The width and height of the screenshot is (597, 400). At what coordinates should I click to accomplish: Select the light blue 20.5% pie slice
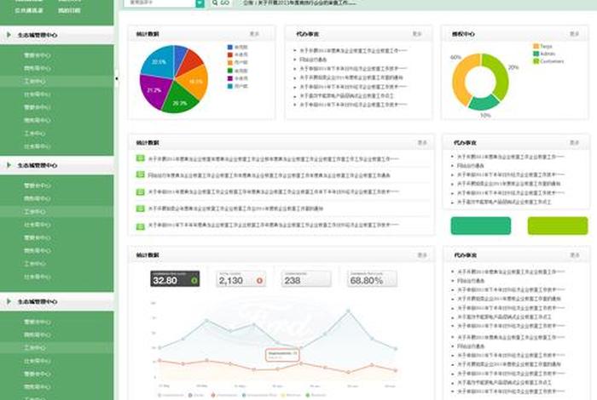[159, 62]
